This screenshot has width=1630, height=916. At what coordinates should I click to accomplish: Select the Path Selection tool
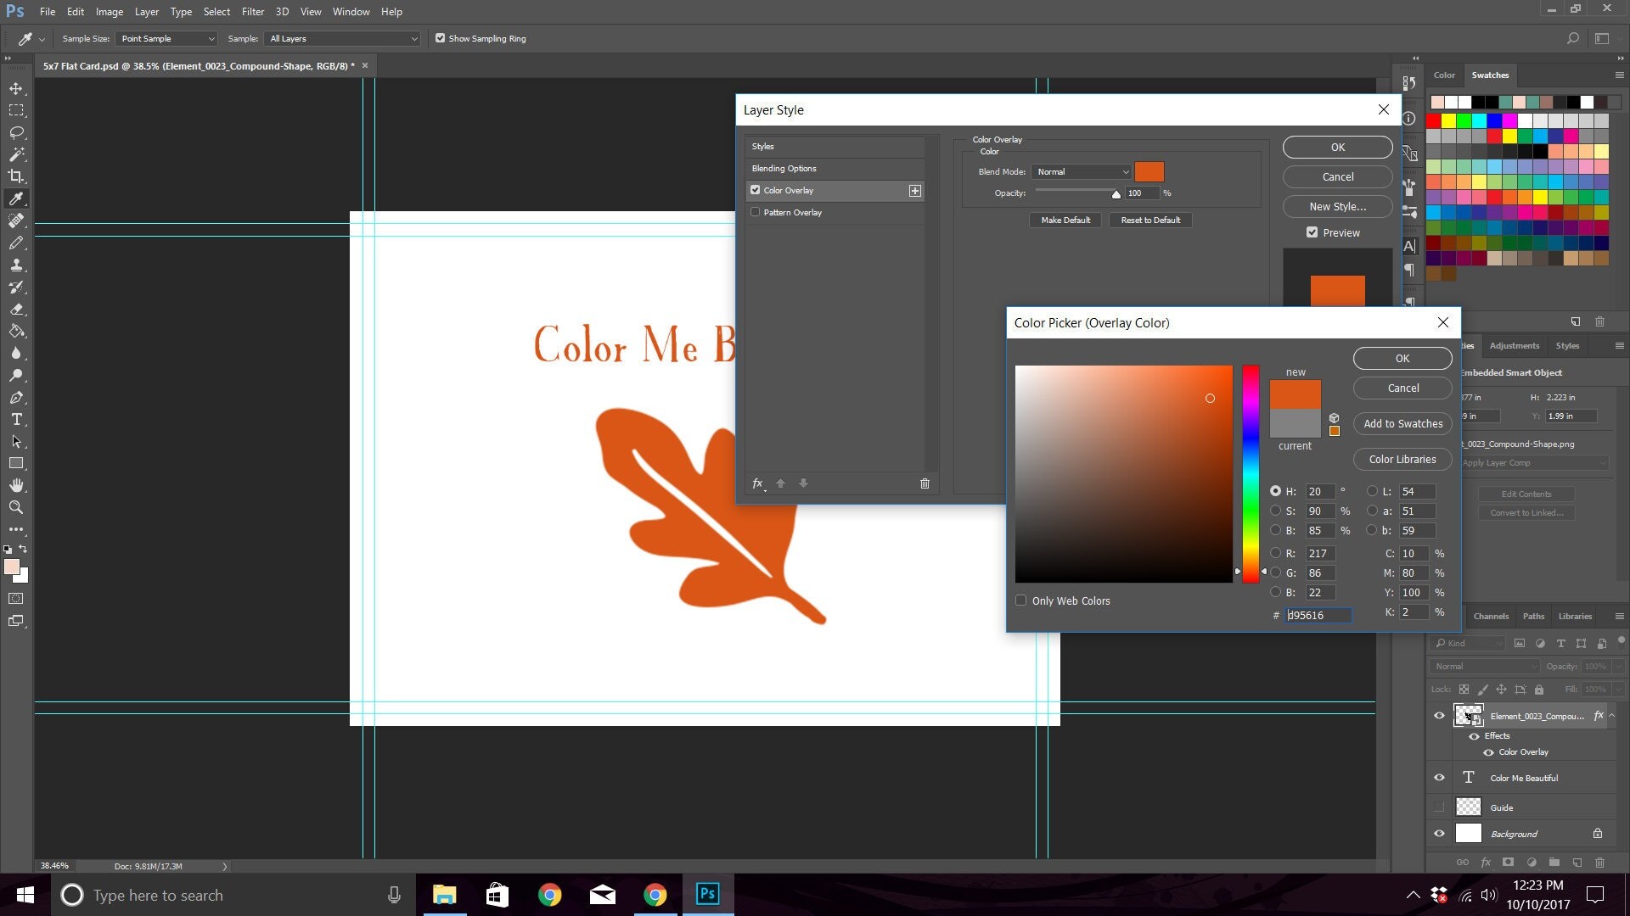point(16,441)
